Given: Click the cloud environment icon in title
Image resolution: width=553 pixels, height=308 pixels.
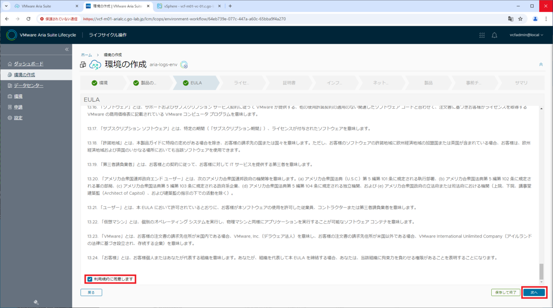Looking at the screenshot, I should click(95, 65).
